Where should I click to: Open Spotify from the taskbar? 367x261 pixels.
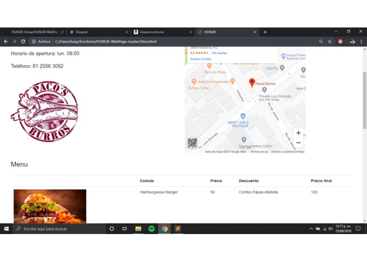[152, 229]
